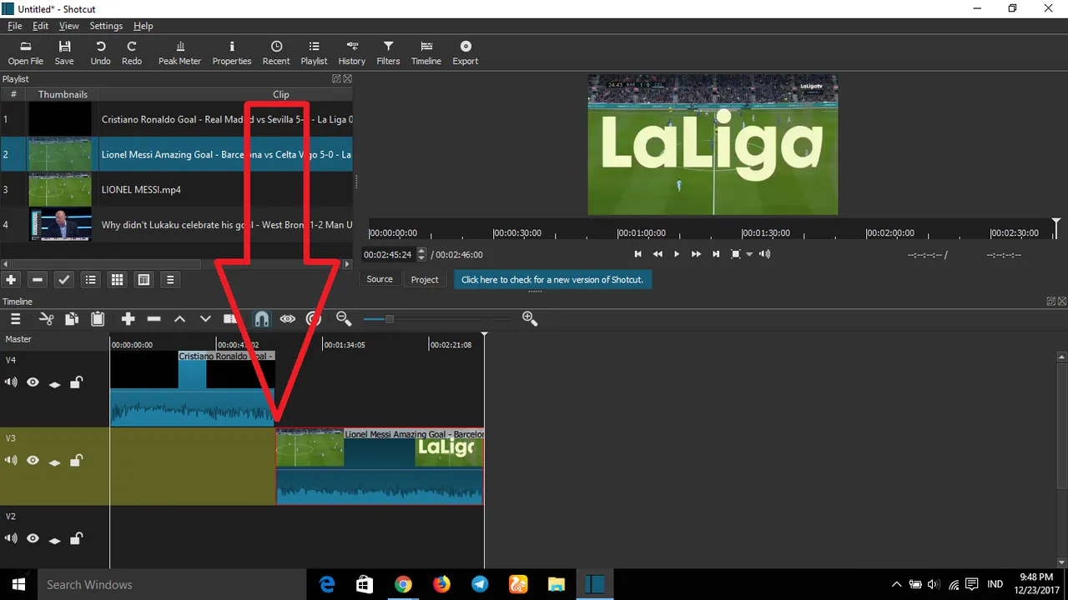
Task: Zoom in the timeline with magnifier plus
Action: click(529, 318)
